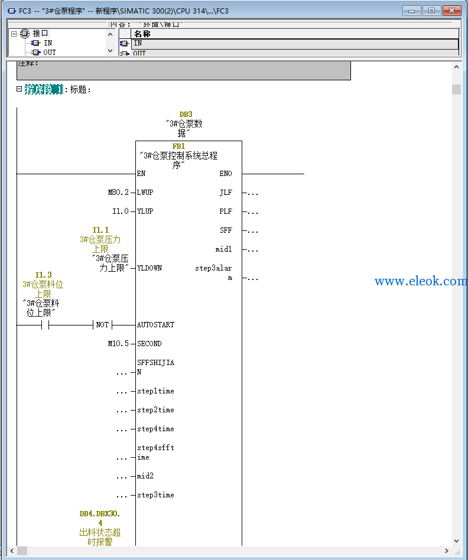Screen dimensions: 468x560
Task: Click the mid2 input parameter
Action: pos(145,476)
